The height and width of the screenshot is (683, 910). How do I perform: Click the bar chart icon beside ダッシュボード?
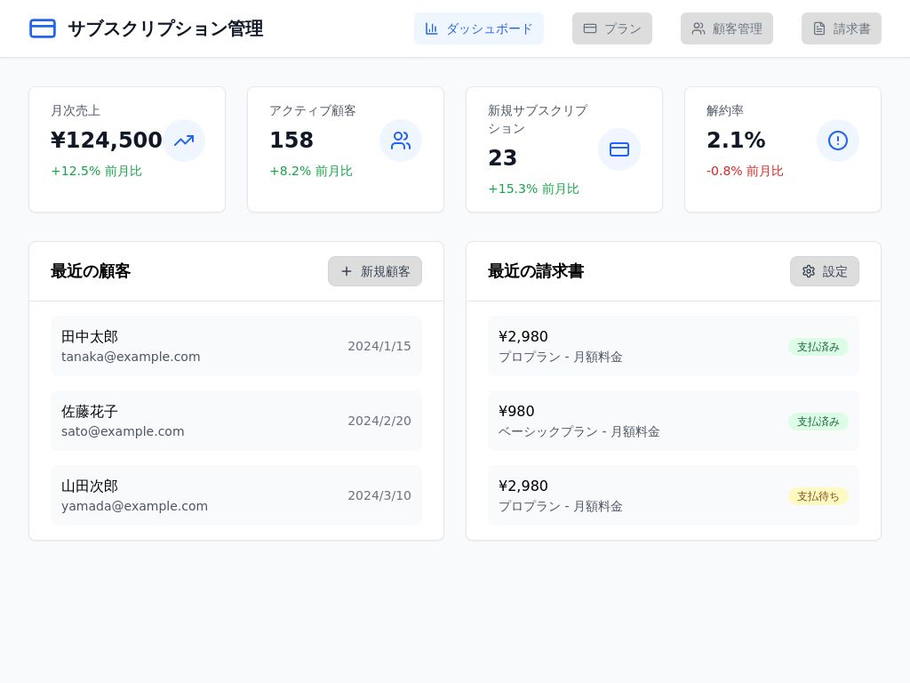tap(432, 28)
